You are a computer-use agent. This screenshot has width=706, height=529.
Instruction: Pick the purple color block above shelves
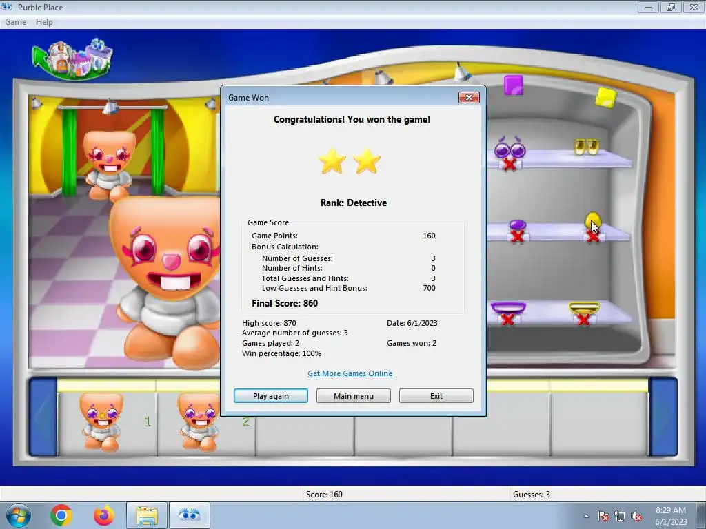[513, 85]
